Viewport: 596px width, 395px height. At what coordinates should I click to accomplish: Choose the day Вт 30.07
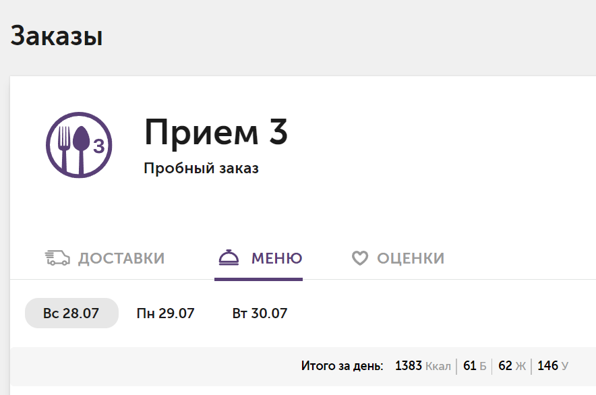[x=260, y=313]
